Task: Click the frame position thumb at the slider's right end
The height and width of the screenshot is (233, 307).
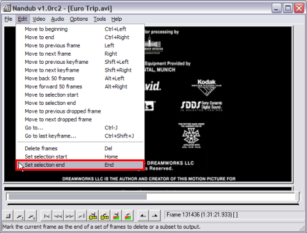Action: [298, 197]
